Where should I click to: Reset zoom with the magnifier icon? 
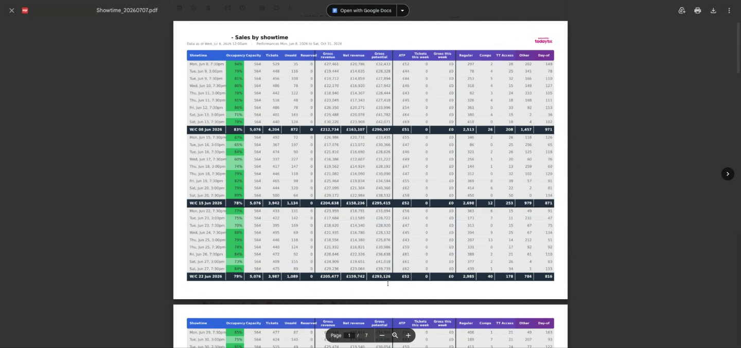pyautogui.click(x=395, y=335)
